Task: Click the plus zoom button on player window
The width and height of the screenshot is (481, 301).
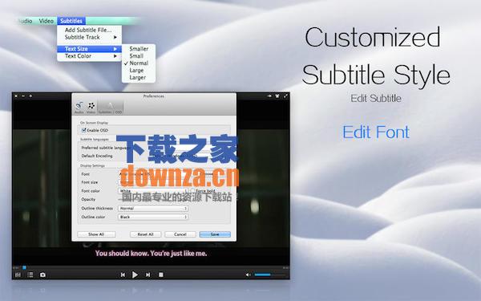Action: coord(30,96)
